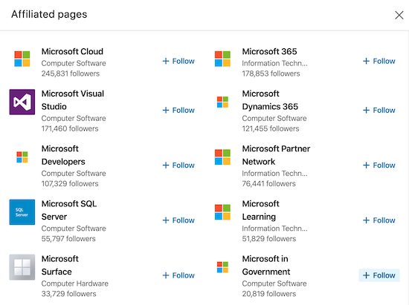Open Microsoft Learning title link

(260, 210)
